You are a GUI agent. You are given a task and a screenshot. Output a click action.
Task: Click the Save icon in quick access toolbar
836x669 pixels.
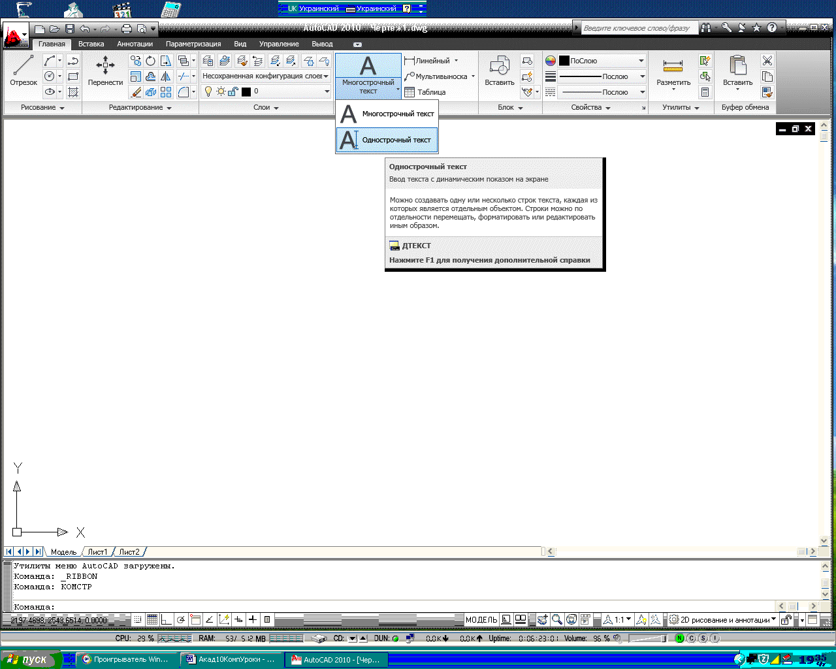click(70, 29)
